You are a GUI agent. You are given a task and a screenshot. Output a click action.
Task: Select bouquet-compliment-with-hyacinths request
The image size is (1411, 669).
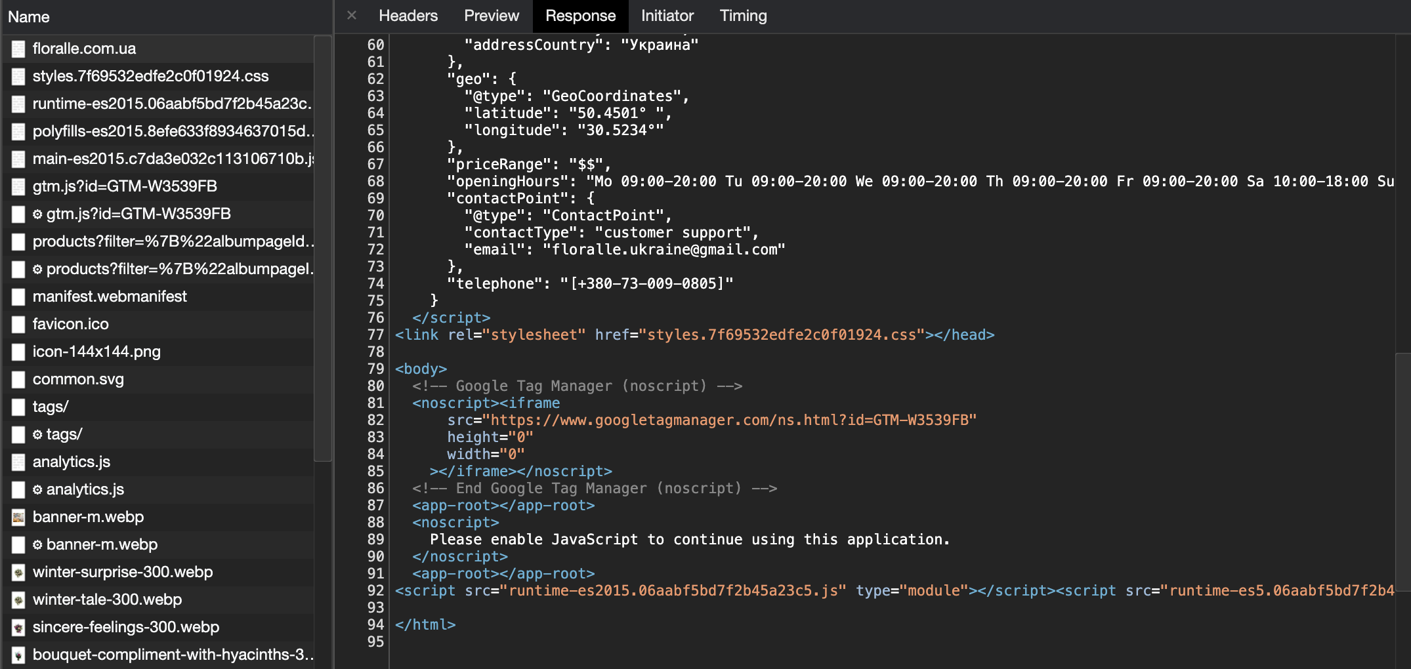158,655
